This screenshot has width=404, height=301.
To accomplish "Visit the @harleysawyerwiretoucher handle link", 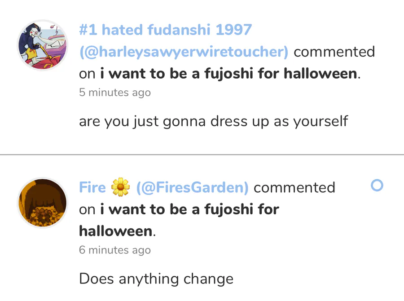I will tap(184, 52).
